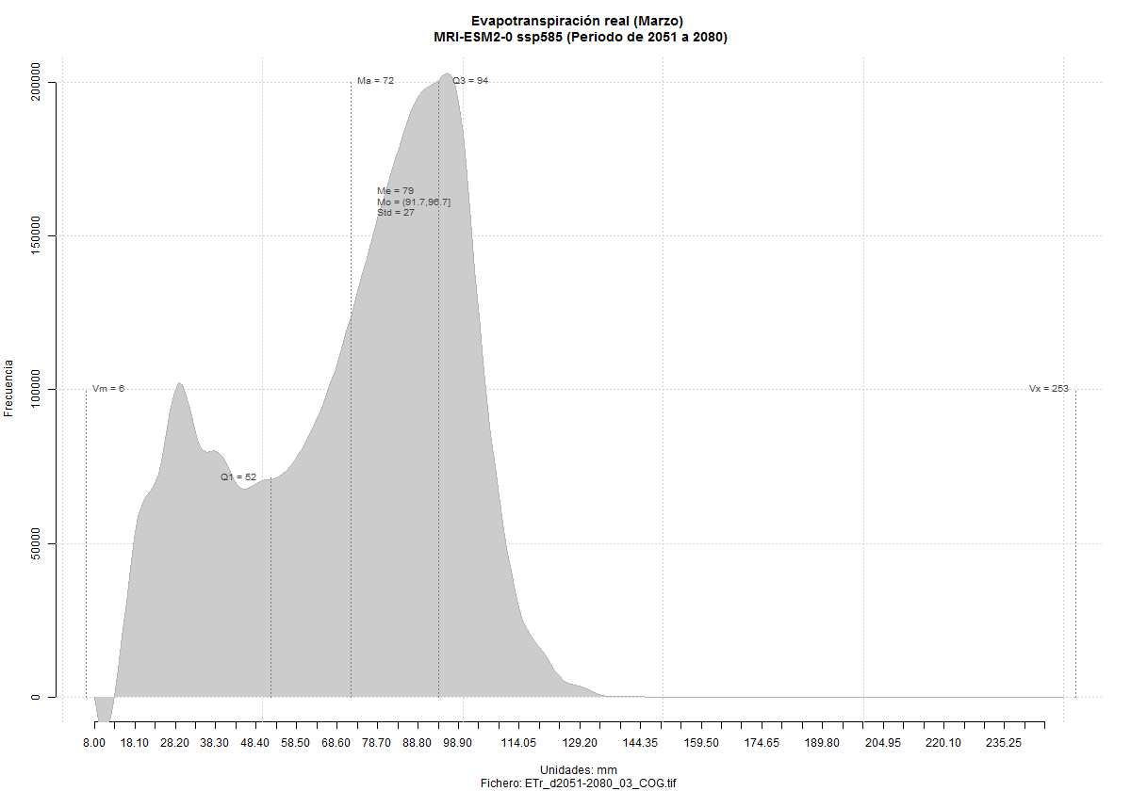The height and width of the screenshot is (791, 1131).
Task: Click x-axis tick label 159.50
Action: click(x=700, y=743)
